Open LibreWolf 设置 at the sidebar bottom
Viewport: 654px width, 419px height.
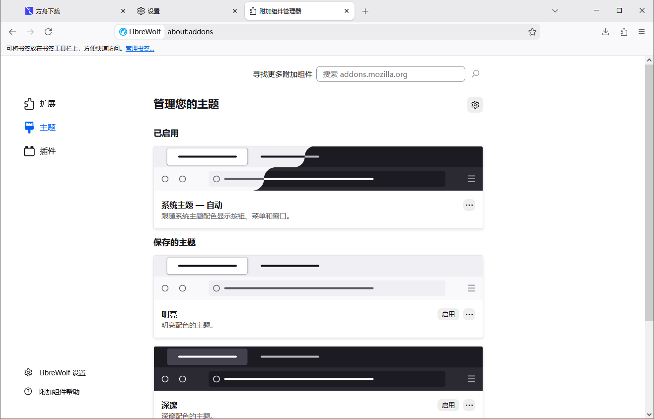62,372
